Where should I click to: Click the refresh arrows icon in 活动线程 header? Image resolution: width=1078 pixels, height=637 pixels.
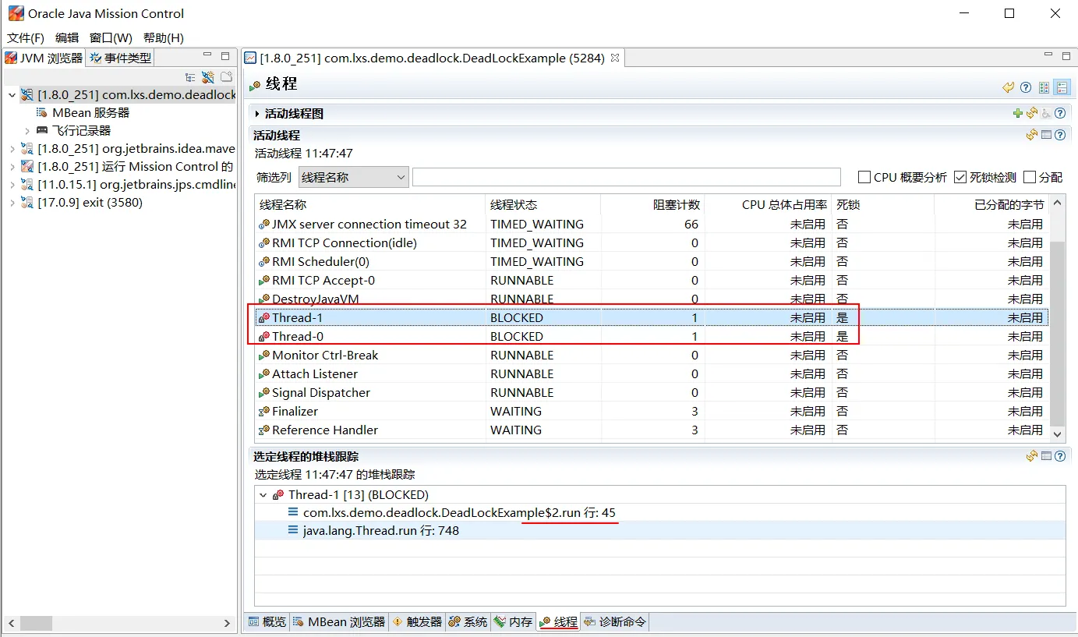(1032, 135)
